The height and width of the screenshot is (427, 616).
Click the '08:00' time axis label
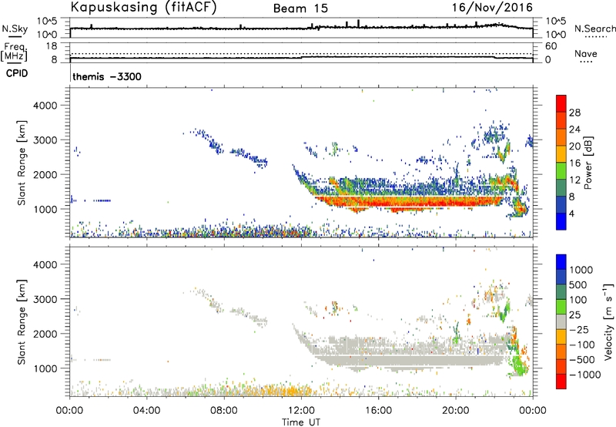[x=224, y=411]
